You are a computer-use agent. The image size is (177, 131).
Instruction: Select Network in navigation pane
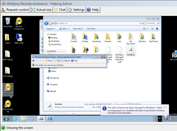click(51, 91)
